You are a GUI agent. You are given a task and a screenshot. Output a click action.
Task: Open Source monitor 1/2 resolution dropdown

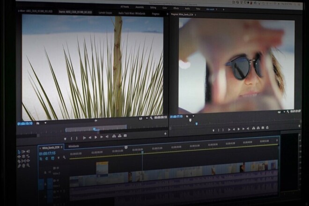tap(143, 118)
